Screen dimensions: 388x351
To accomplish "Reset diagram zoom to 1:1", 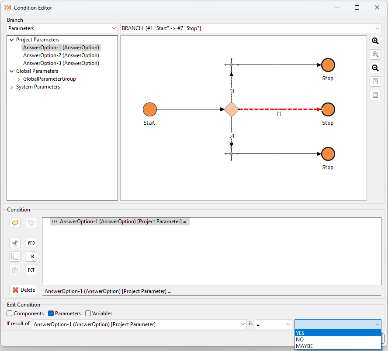I will click(375, 55).
